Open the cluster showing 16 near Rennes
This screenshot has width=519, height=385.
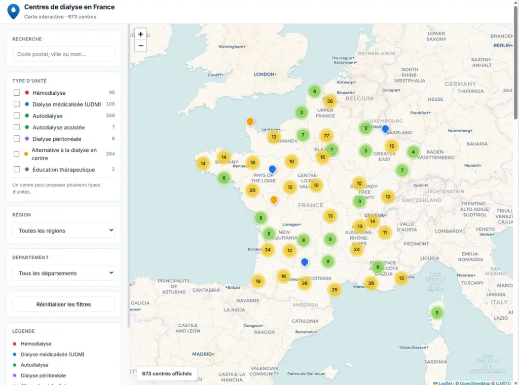[253, 163]
